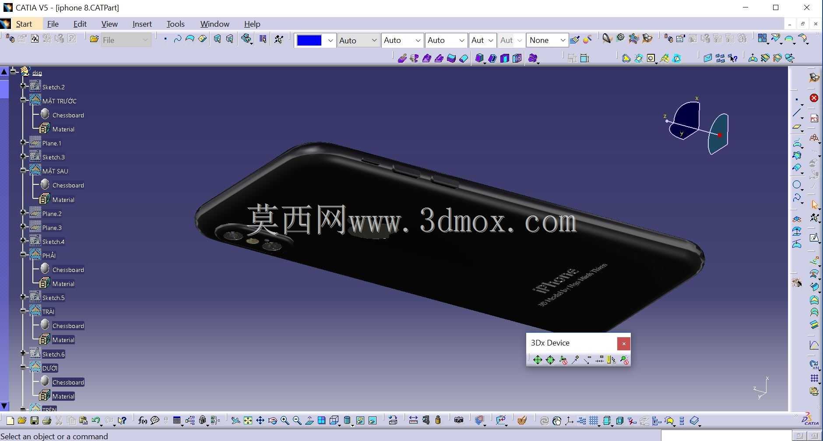Click the New document icon

point(10,420)
